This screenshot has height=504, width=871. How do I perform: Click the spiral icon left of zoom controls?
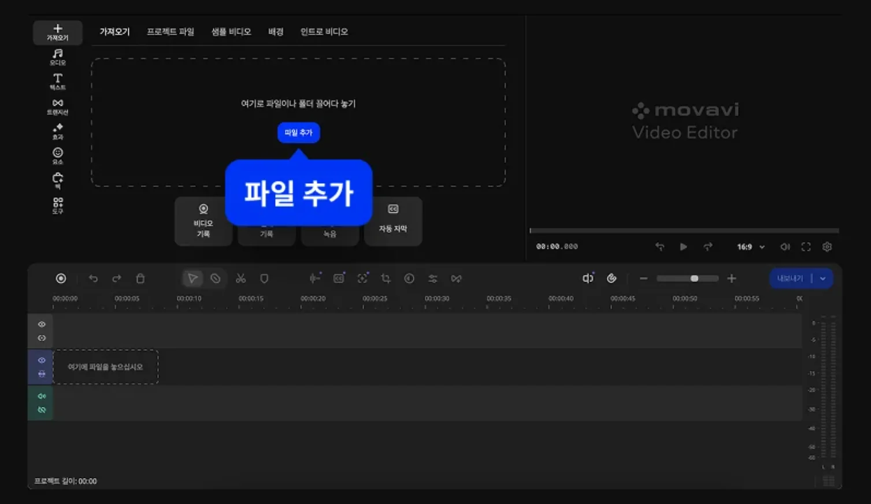coord(611,279)
